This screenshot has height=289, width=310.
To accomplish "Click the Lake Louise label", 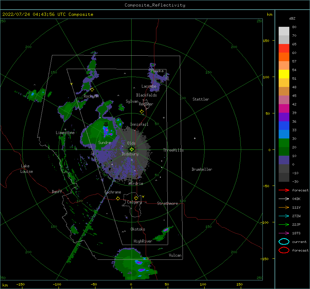I will tap(27, 169).
